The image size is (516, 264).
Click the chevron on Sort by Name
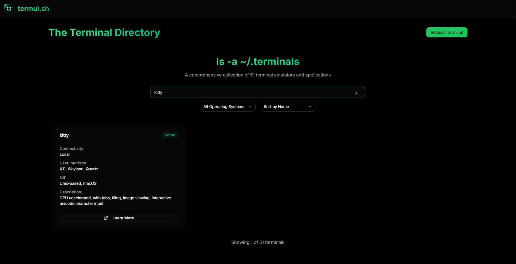click(310, 107)
